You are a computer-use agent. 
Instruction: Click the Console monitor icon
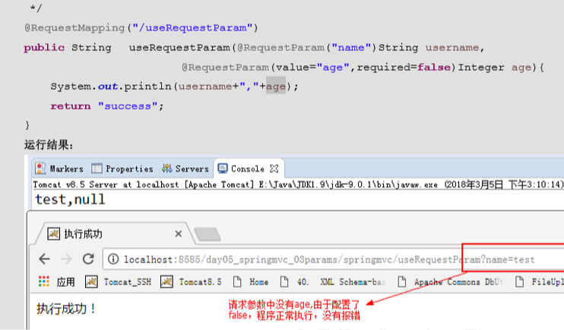pos(223,168)
